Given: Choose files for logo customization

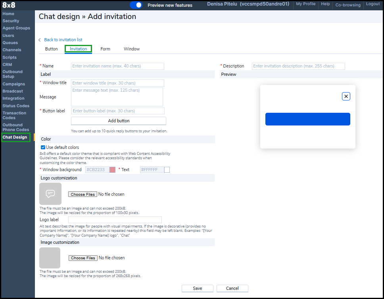Looking at the screenshot, I should click(x=83, y=194).
